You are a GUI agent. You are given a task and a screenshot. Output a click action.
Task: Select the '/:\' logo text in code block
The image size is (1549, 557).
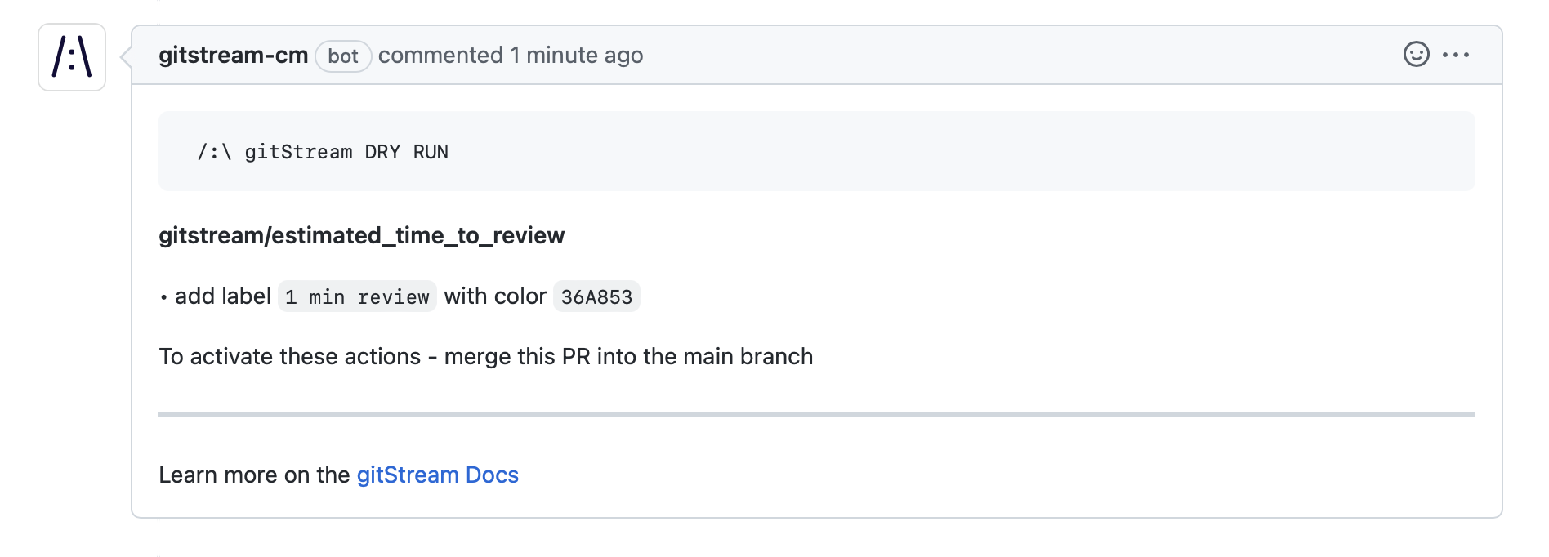[214, 152]
